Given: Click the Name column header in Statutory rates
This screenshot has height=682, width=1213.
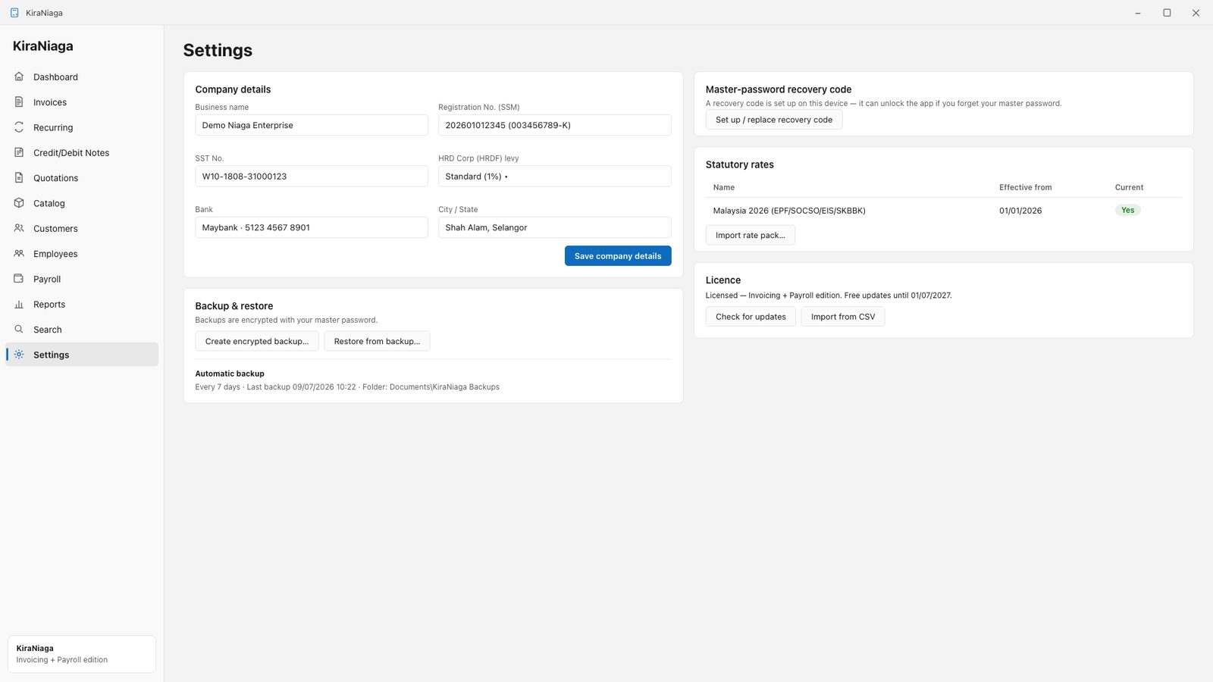Looking at the screenshot, I should point(723,187).
